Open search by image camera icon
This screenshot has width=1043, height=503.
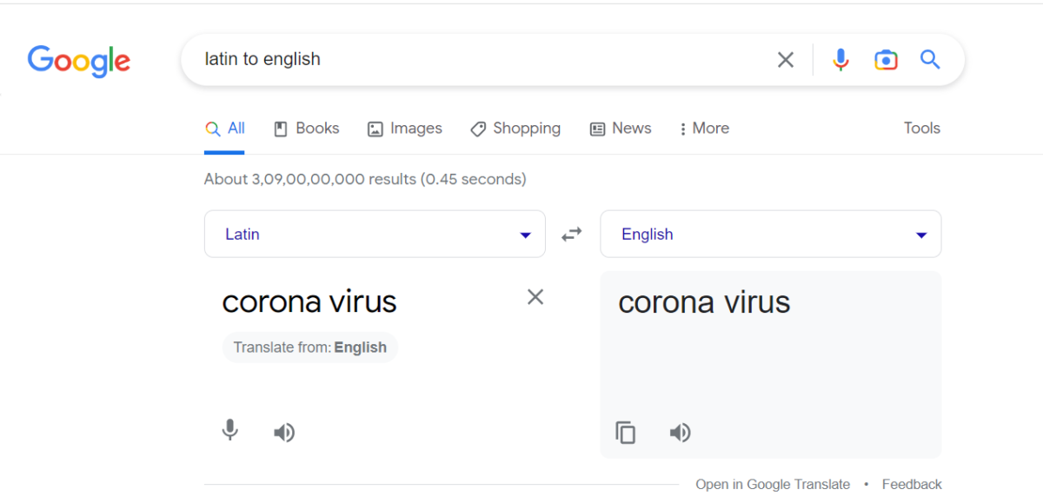(x=886, y=60)
